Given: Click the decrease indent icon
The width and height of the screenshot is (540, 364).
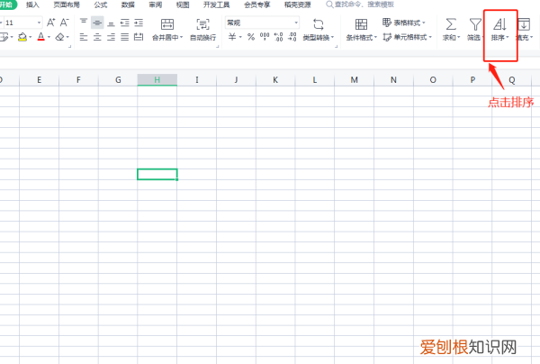Looking at the screenshot, I should (125, 23).
